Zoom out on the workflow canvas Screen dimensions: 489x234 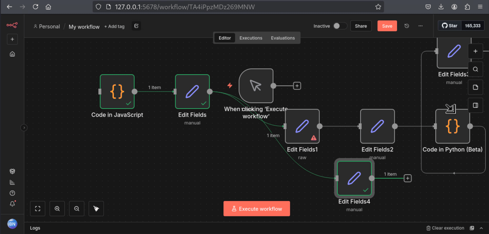pos(77,209)
